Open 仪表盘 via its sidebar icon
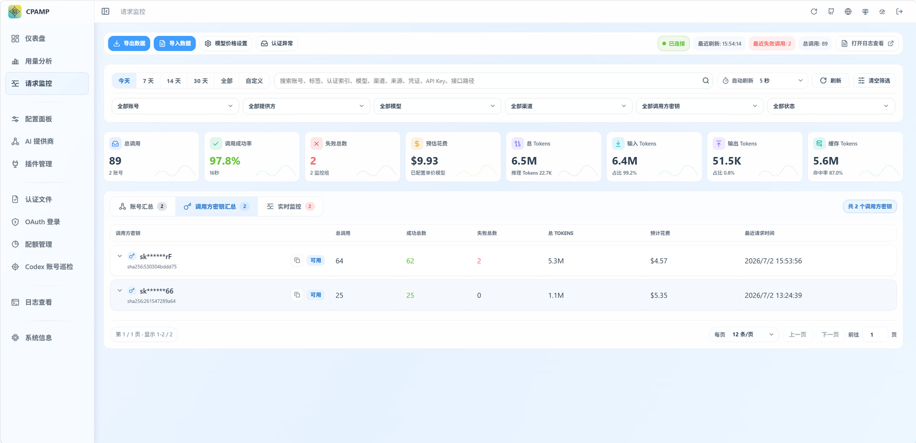The width and height of the screenshot is (916, 443). coord(15,39)
